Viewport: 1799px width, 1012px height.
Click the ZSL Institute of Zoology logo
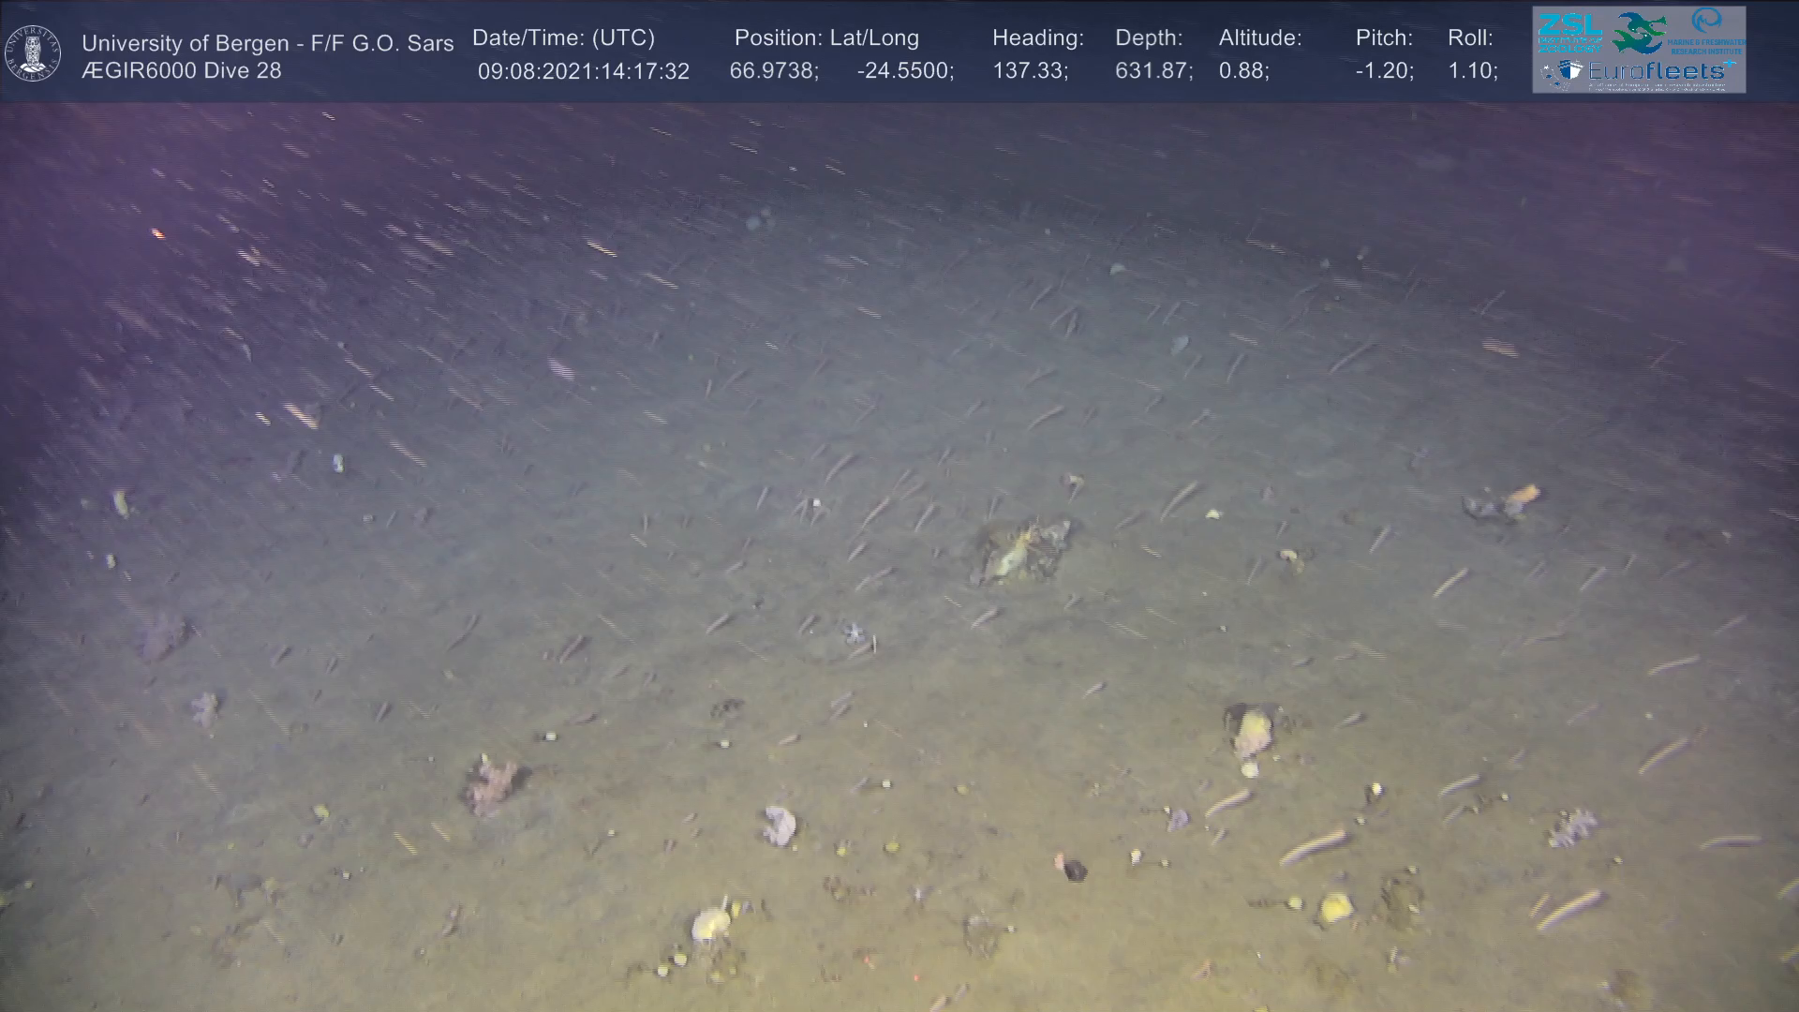click(1570, 33)
